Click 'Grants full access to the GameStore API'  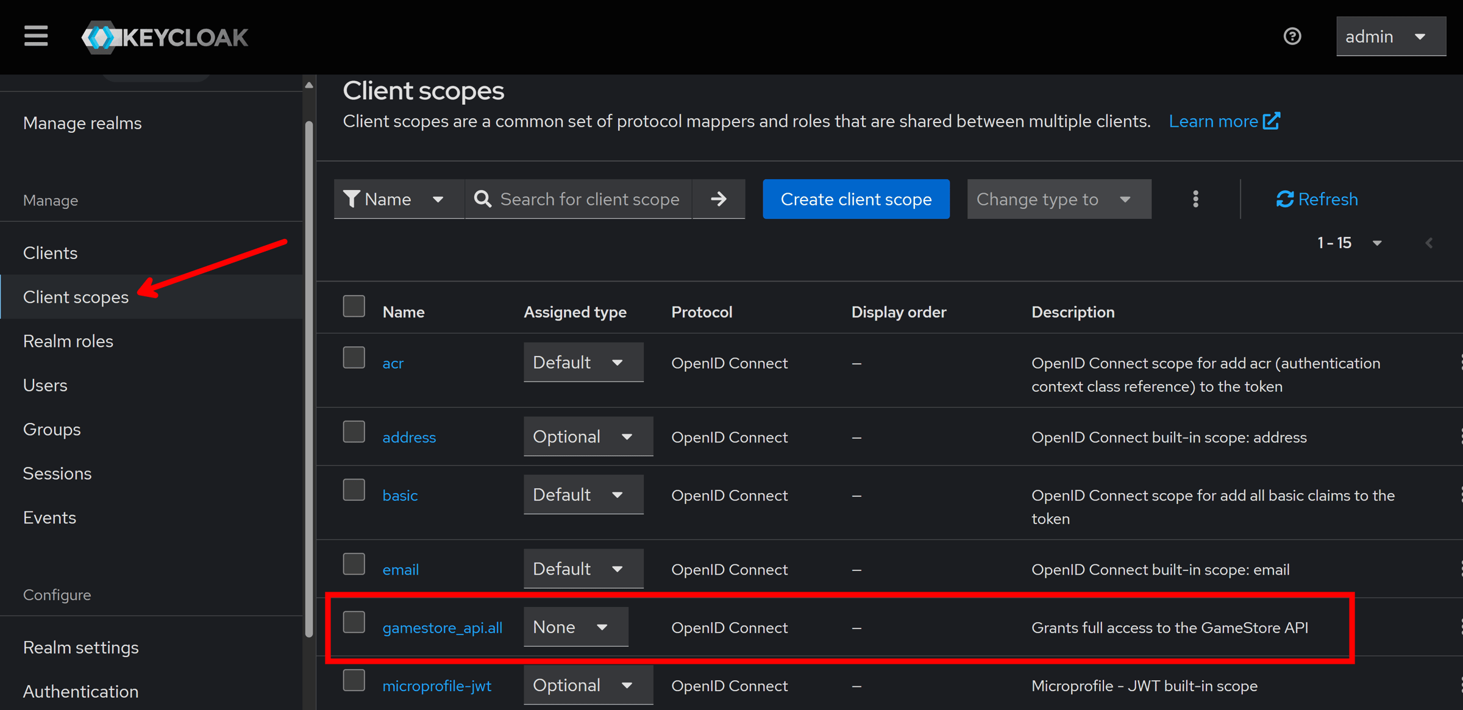tap(1170, 627)
